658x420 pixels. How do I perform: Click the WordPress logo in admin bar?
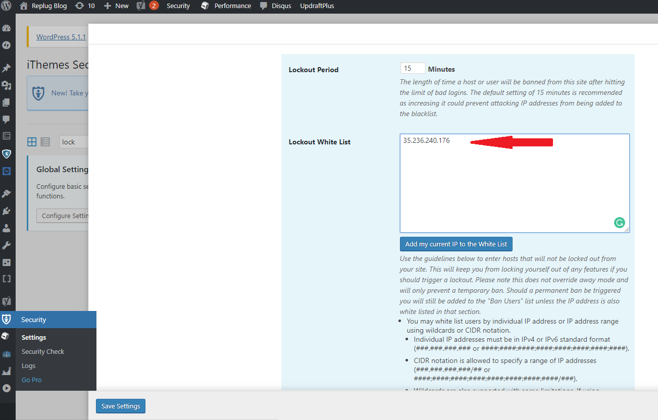(x=7, y=6)
